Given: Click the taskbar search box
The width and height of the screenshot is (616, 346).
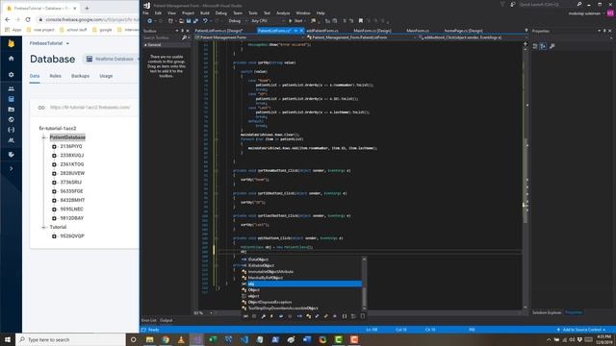Looking at the screenshot, I should point(70,339).
